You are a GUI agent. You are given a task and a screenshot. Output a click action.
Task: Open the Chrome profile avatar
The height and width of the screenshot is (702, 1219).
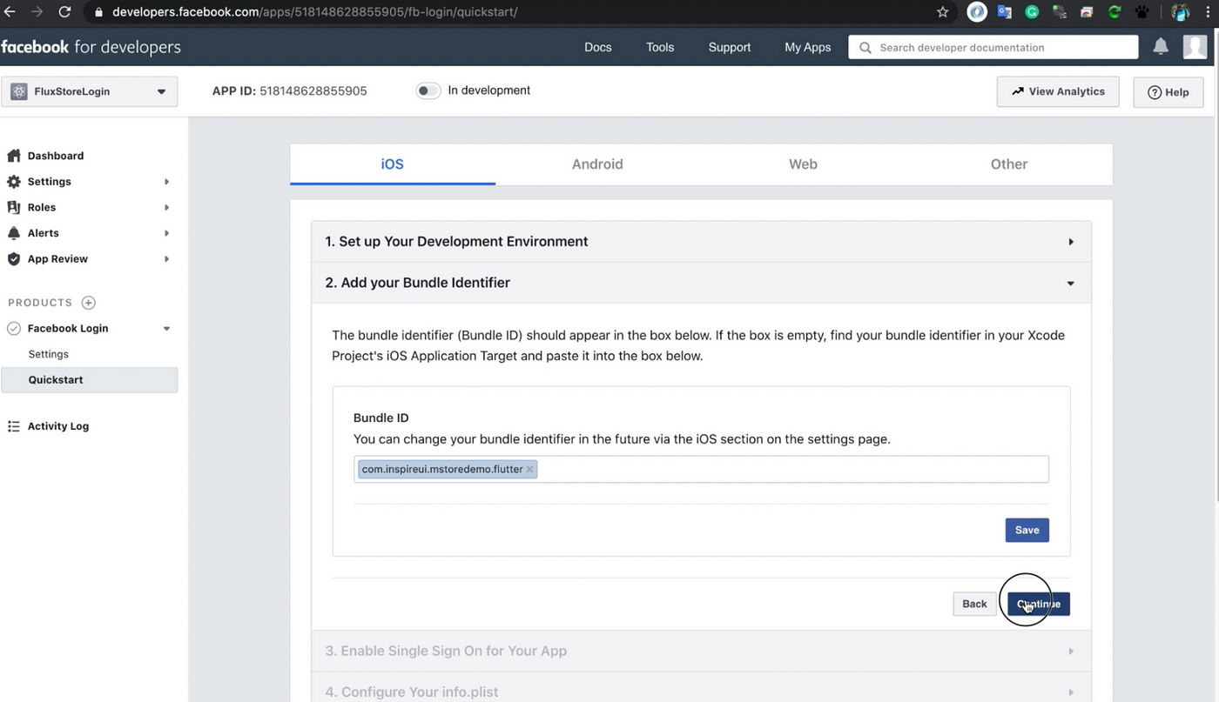(1181, 12)
